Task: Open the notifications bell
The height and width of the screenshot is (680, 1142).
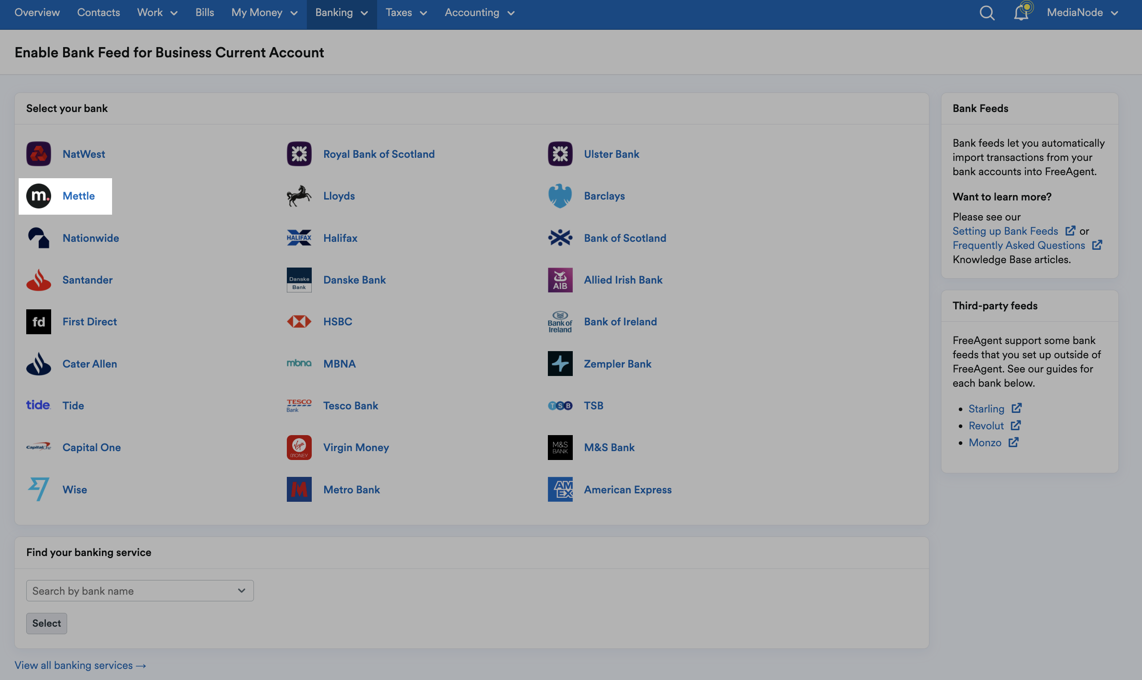Action: (1022, 12)
